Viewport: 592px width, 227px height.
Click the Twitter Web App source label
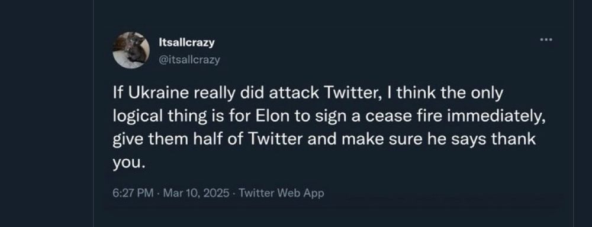[x=282, y=193]
